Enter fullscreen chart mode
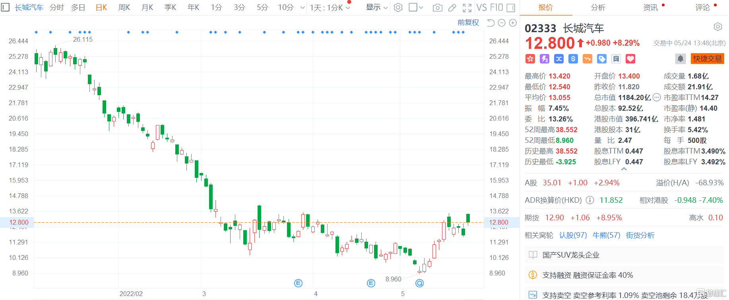The height and width of the screenshot is (300, 729). point(467,8)
